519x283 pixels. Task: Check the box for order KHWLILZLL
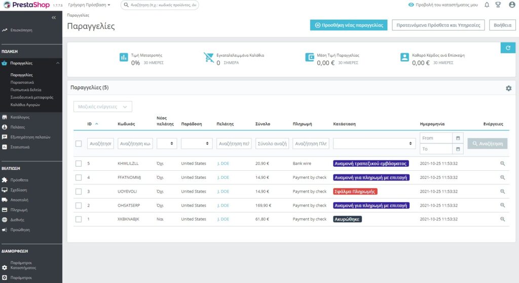79,164
